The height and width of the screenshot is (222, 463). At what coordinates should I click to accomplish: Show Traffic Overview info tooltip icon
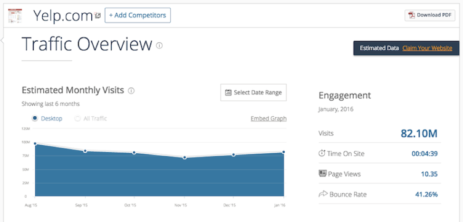tap(159, 46)
